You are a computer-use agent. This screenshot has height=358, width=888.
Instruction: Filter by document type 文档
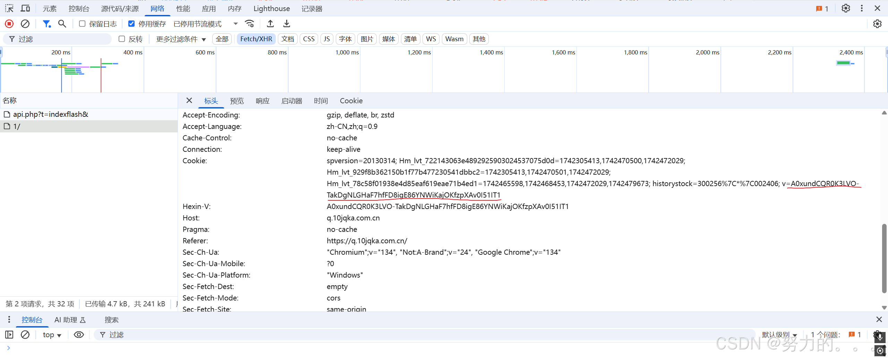point(288,39)
